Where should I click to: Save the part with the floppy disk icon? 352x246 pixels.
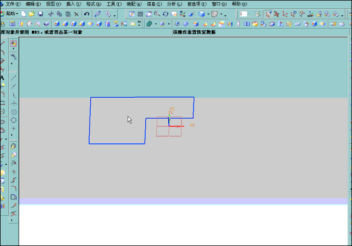40,14
